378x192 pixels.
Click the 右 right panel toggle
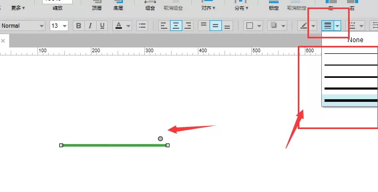point(352,5)
